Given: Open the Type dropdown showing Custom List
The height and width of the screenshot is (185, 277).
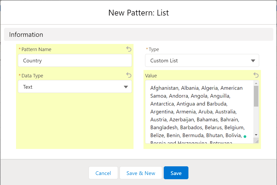Looking at the screenshot, I should tap(202, 61).
